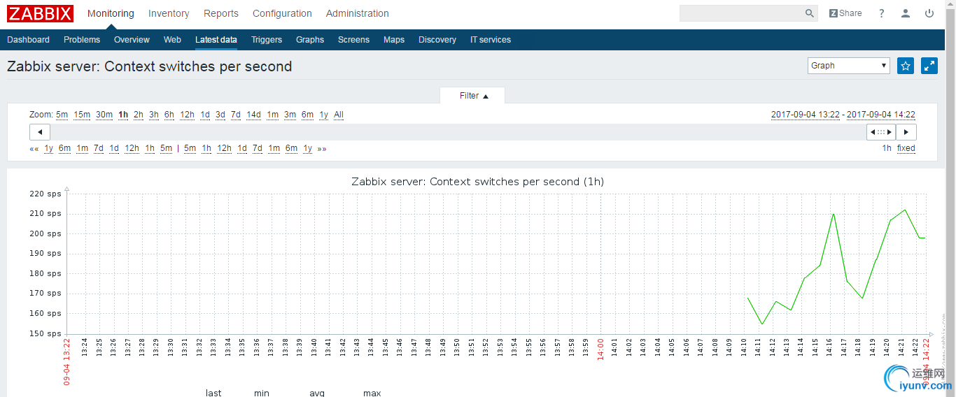Set zoom to 3m

[290, 115]
